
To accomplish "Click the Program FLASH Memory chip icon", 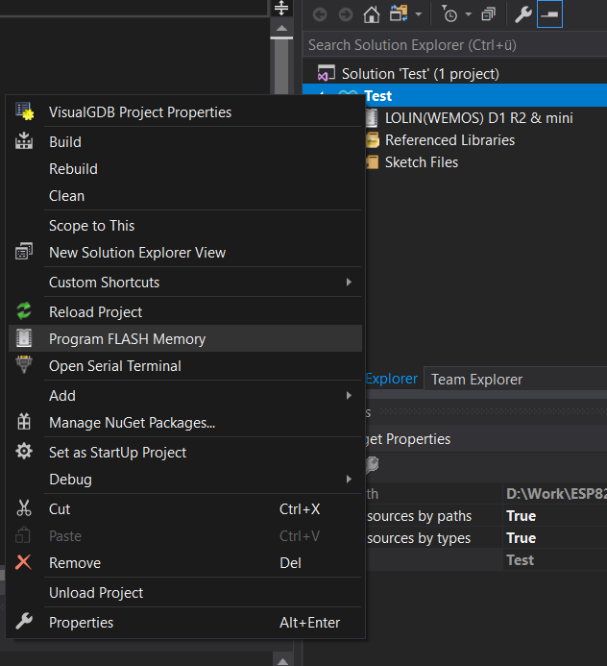I will (x=24, y=338).
